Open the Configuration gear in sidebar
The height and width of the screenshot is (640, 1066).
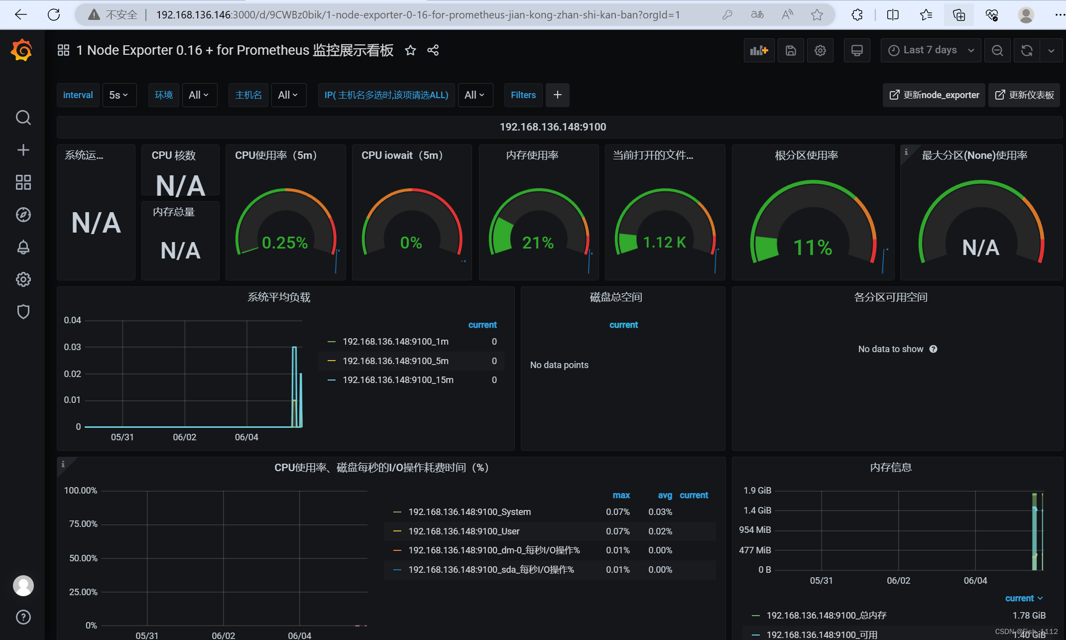pos(23,279)
